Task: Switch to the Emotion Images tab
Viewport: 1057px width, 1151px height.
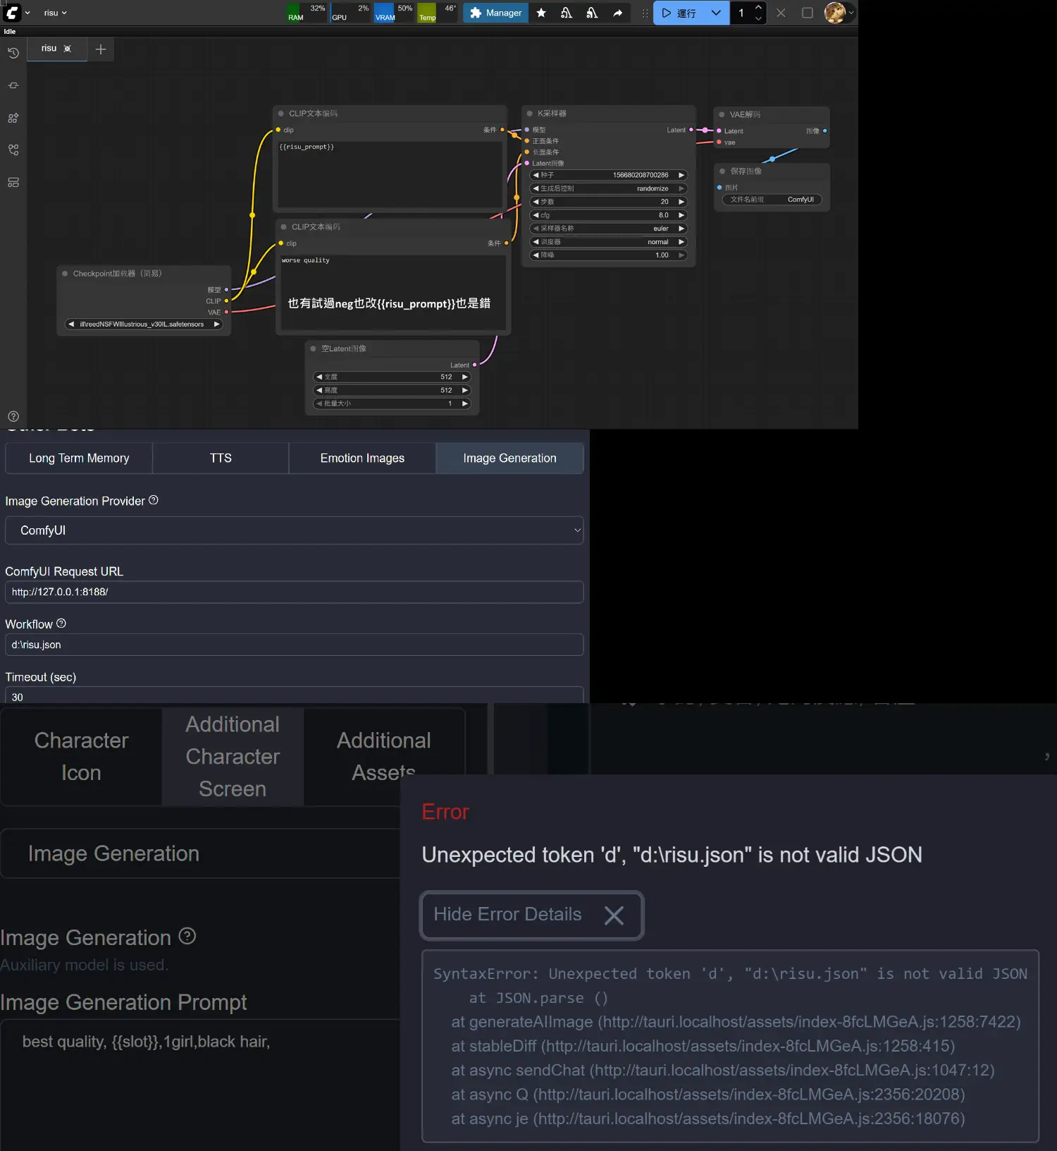Action: (x=362, y=458)
